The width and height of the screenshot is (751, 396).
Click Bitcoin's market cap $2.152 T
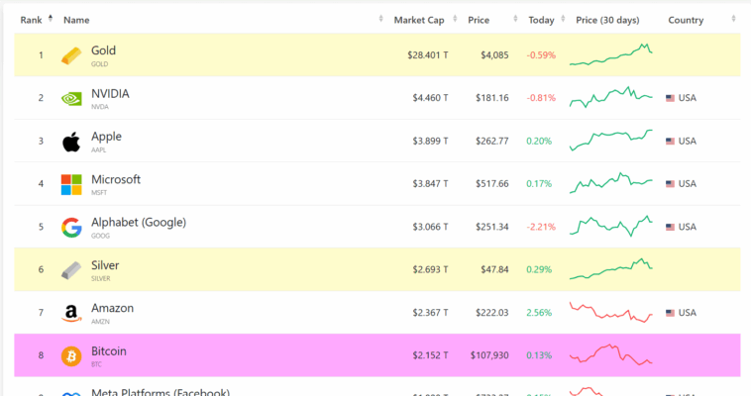coord(431,355)
